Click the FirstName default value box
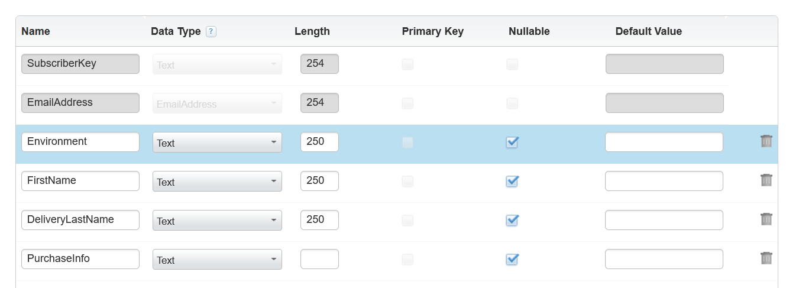786x288 pixels. click(664, 181)
